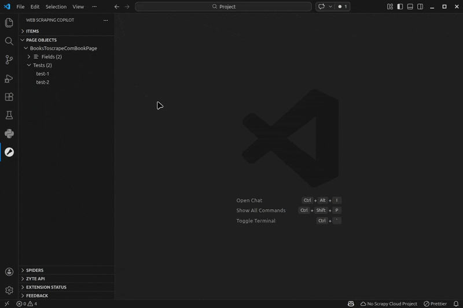Toggle the secondary side bar visibility
The width and height of the screenshot is (463, 308).
(x=420, y=6)
